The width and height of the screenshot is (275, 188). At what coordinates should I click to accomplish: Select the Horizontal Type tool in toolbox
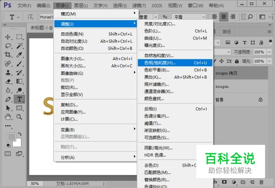tap(19, 99)
